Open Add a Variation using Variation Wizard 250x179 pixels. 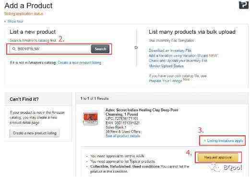[183, 56]
